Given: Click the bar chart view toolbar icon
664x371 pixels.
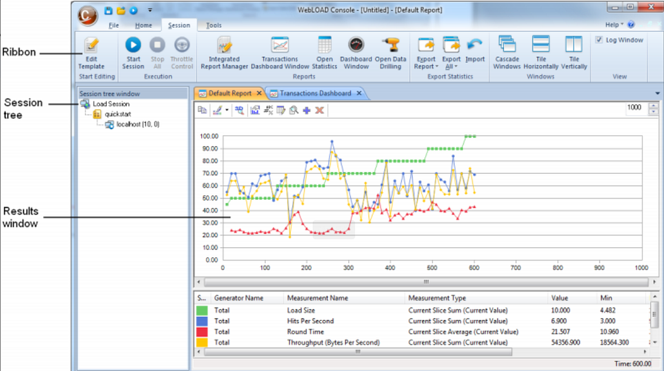Looking at the screenshot, I should coord(255,111).
